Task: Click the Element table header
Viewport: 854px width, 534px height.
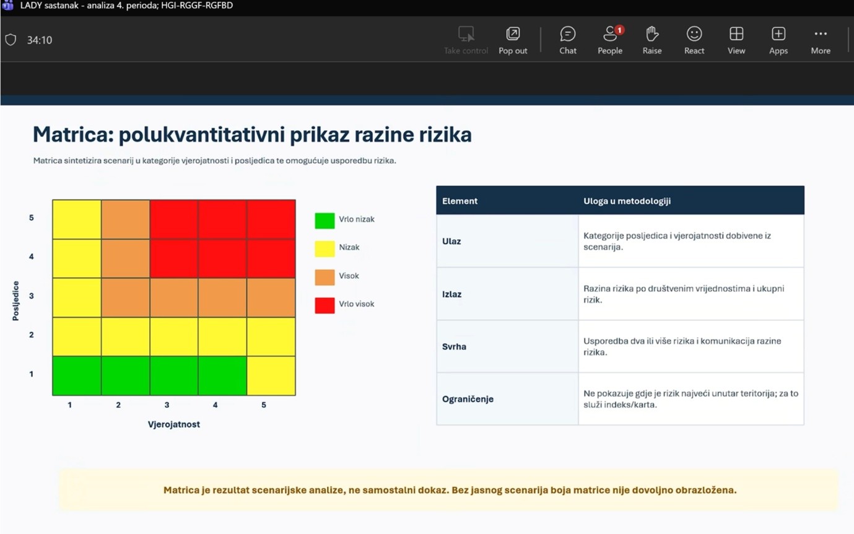Action: pos(460,201)
